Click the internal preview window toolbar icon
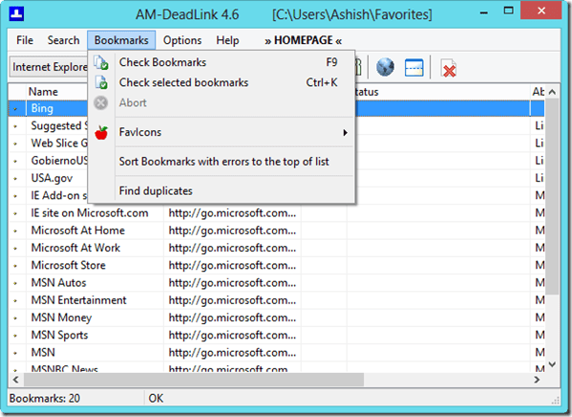Viewport: 572px width, 417px height. (414, 68)
